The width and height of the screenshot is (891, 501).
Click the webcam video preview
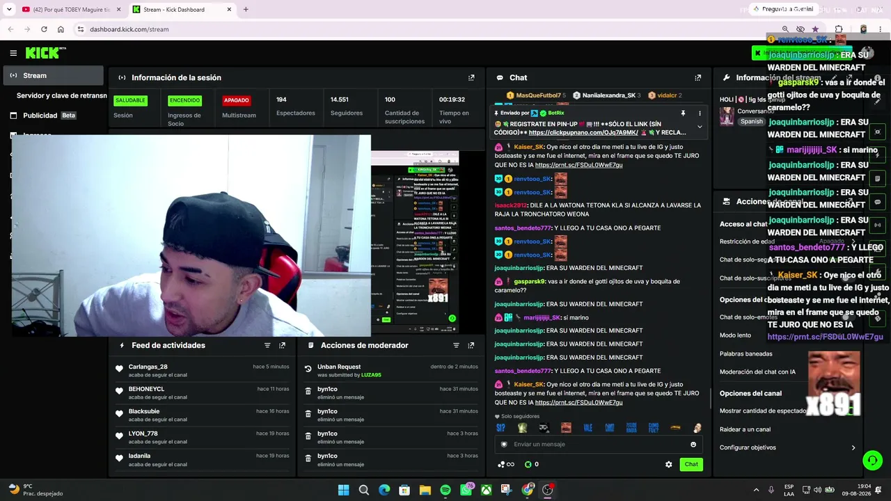pyautogui.click(x=191, y=235)
